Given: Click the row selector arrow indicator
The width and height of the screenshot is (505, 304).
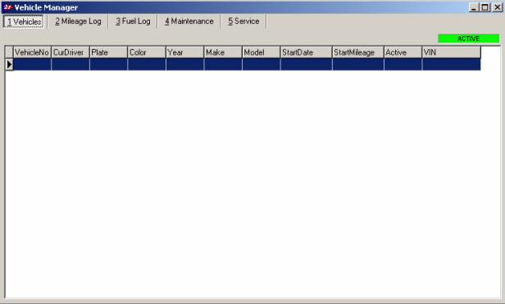Looking at the screenshot, I should tap(9, 65).
